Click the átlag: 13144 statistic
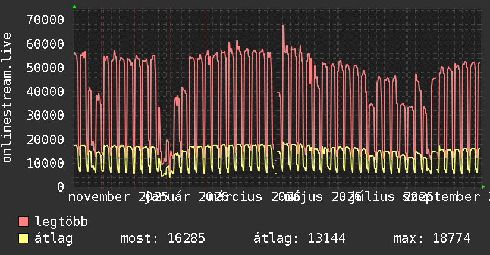This screenshot has width=490, height=255. (299, 238)
